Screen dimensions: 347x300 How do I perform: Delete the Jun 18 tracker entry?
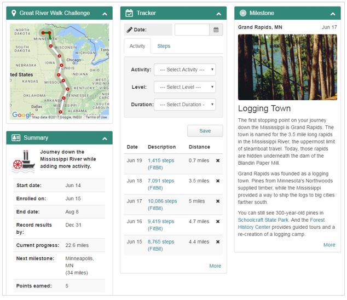218,181
